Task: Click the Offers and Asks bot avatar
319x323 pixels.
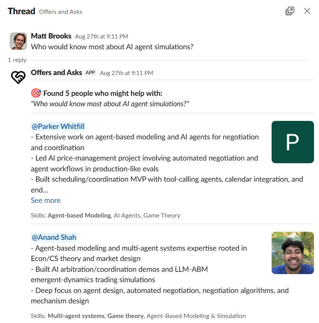Action: (x=18, y=77)
